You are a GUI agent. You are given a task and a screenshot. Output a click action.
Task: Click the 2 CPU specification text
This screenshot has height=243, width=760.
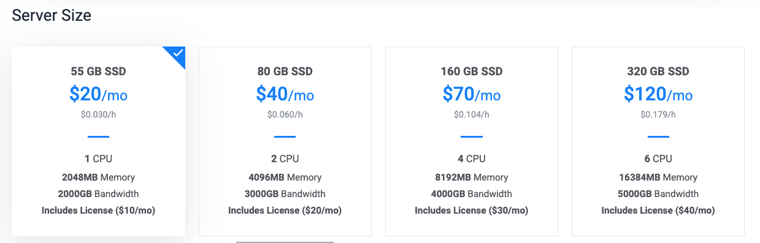coord(285,159)
